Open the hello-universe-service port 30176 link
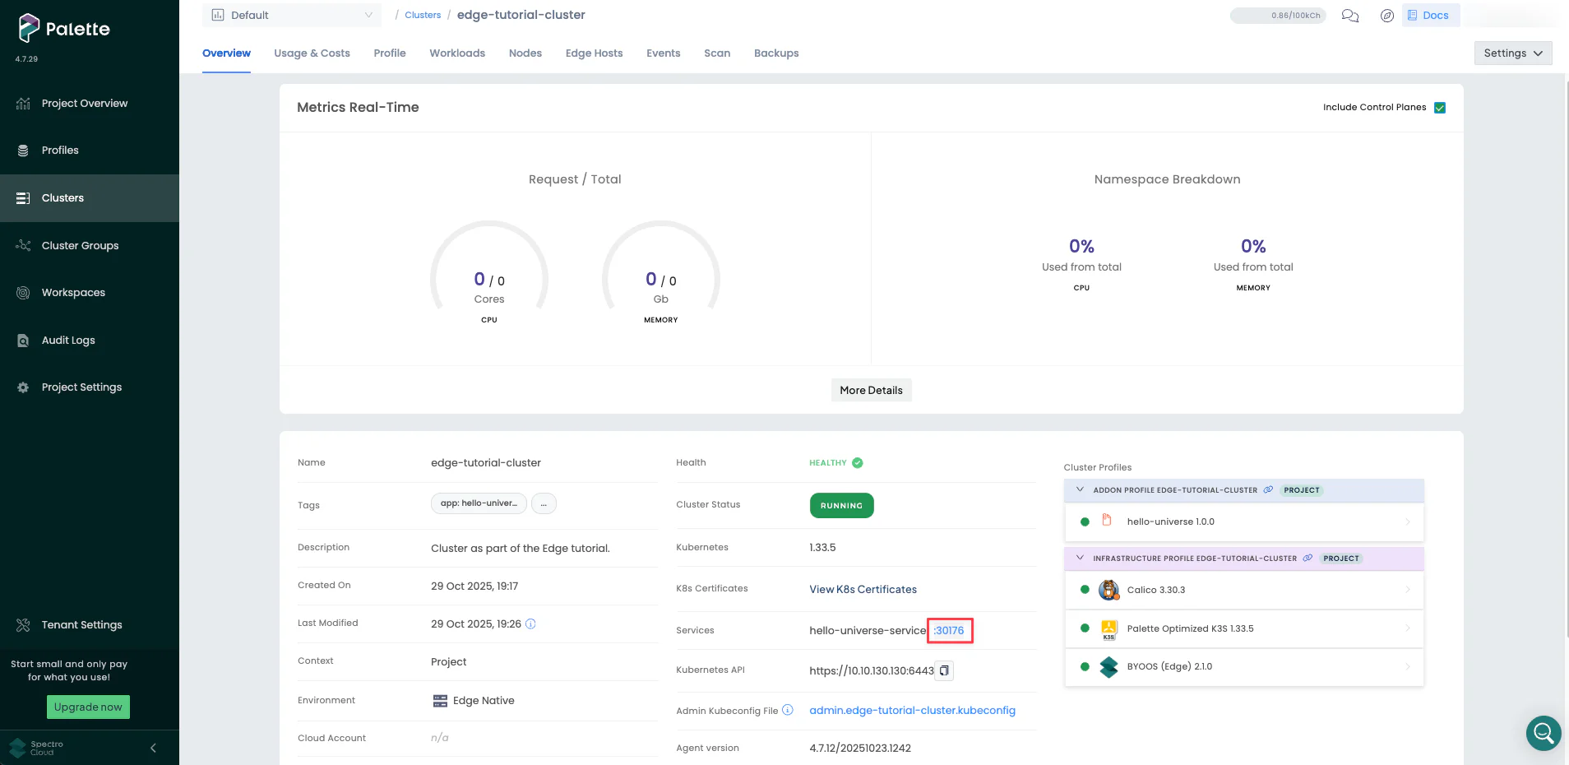The width and height of the screenshot is (1569, 765). click(949, 631)
